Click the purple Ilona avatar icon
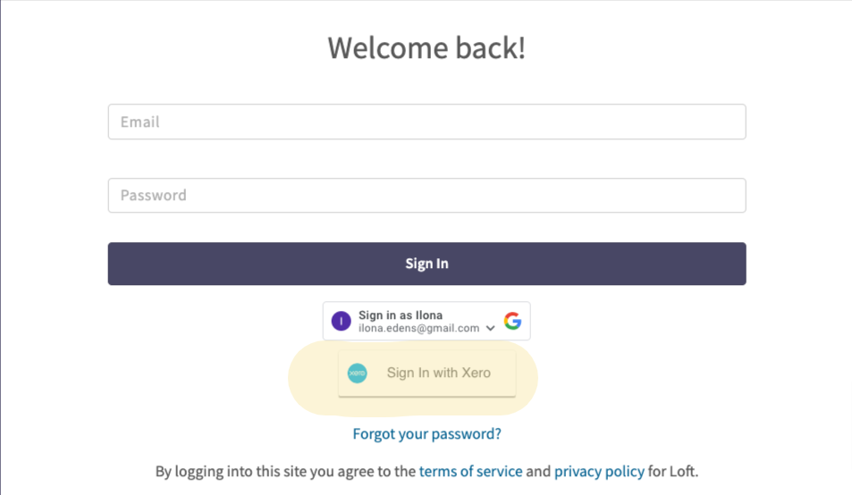The image size is (852, 495). pos(342,321)
